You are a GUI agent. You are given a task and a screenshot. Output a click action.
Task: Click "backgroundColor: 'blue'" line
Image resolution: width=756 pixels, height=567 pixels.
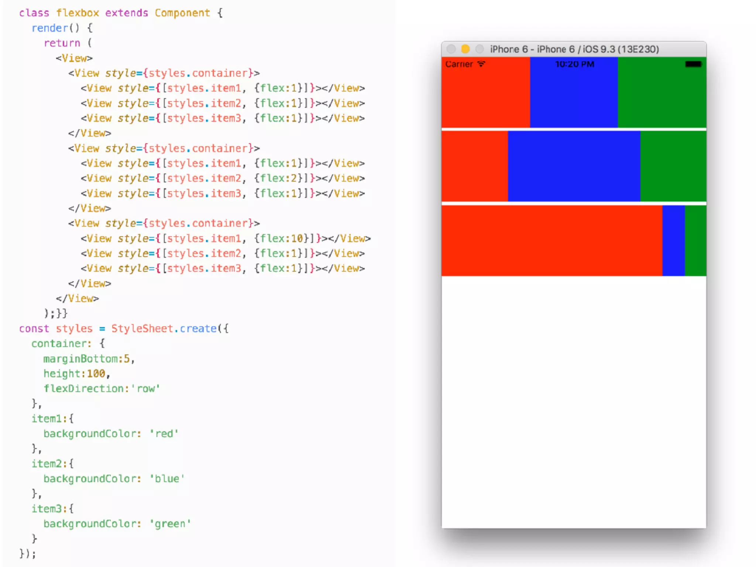click(114, 479)
